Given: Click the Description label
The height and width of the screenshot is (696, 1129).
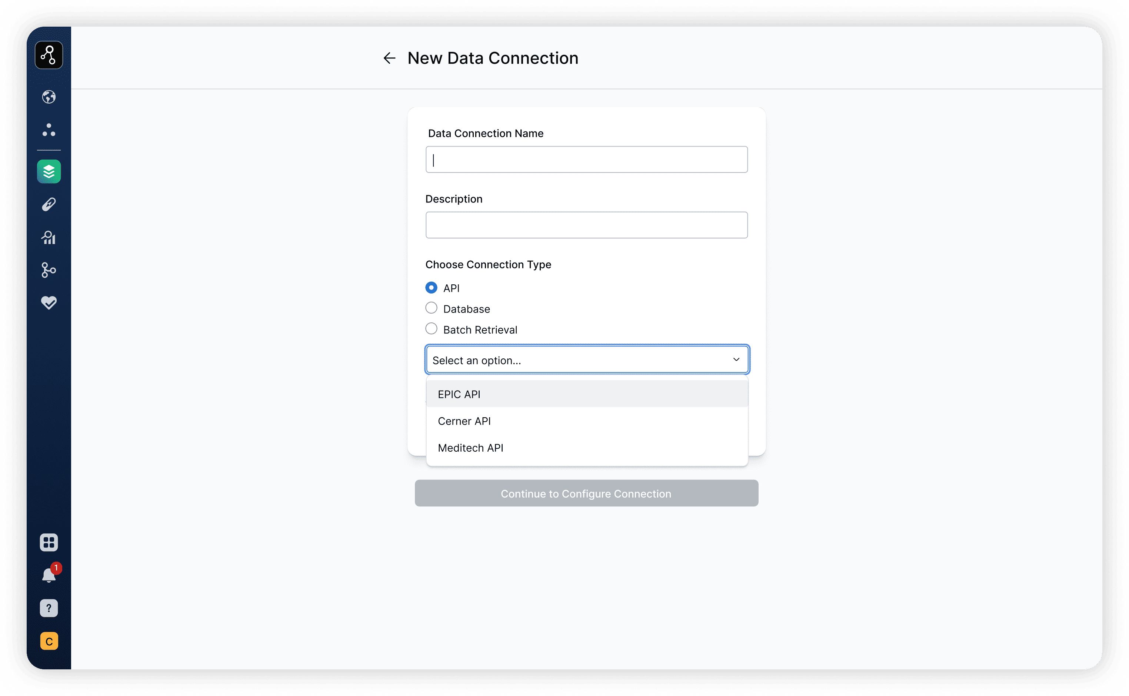Looking at the screenshot, I should pyautogui.click(x=454, y=199).
